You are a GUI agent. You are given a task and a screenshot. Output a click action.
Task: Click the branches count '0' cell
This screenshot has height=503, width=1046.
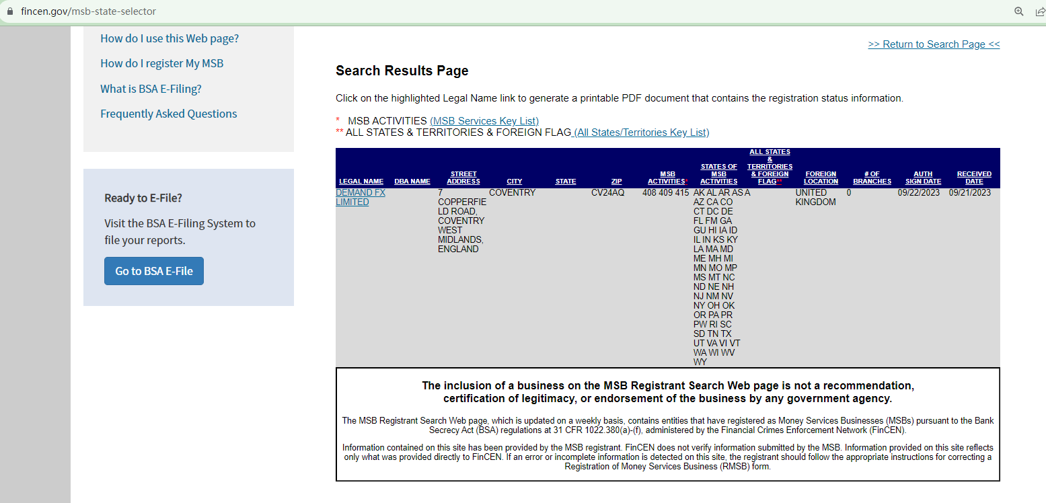(x=849, y=193)
